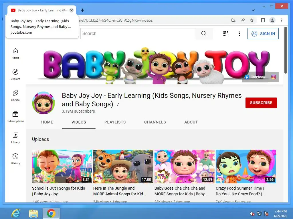Switch to the ABOUT channel tab

point(191,122)
